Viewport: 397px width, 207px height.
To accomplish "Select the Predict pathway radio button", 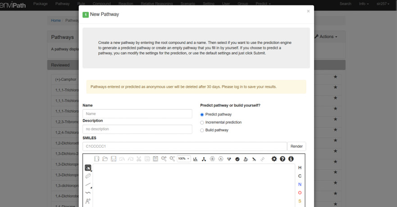I will (202, 115).
